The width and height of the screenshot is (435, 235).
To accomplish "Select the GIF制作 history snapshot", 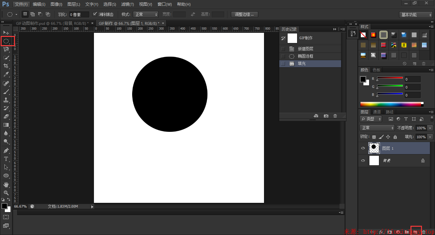I will (310, 38).
